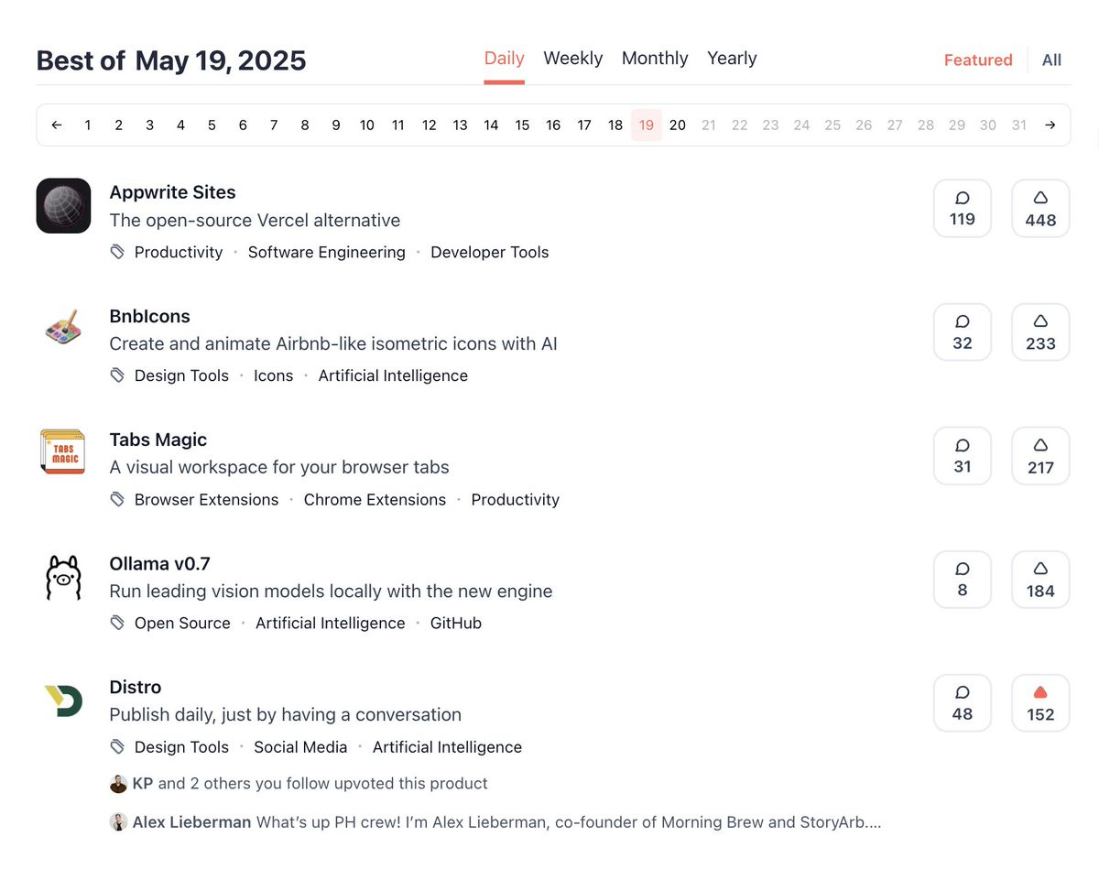Click the BnbIcons paint palette logo
The height and width of the screenshot is (869, 1099).
(x=63, y=329)
